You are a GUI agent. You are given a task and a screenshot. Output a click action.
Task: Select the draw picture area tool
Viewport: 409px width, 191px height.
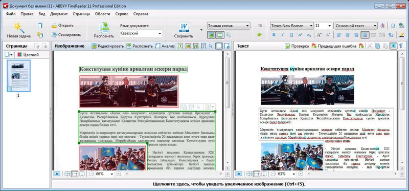click(188, 46)
